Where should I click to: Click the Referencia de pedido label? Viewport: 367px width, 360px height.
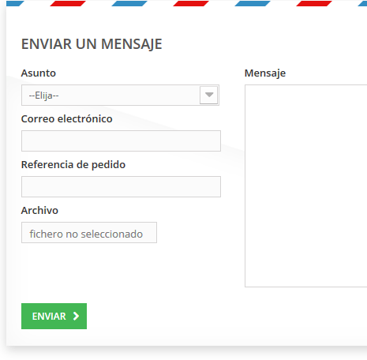click(73, 165)
